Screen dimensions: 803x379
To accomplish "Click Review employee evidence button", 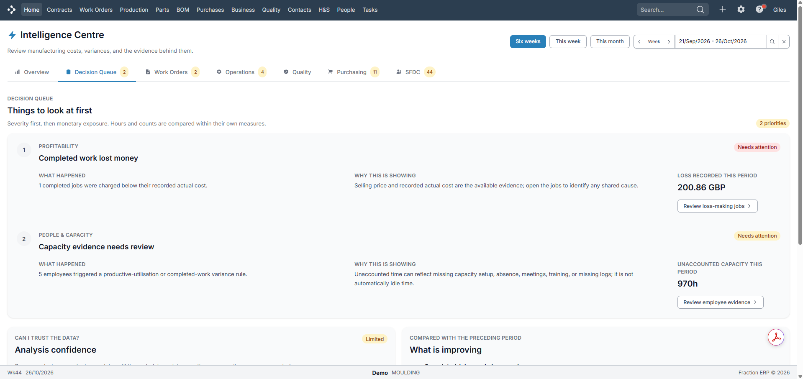I will coord(720,302).
